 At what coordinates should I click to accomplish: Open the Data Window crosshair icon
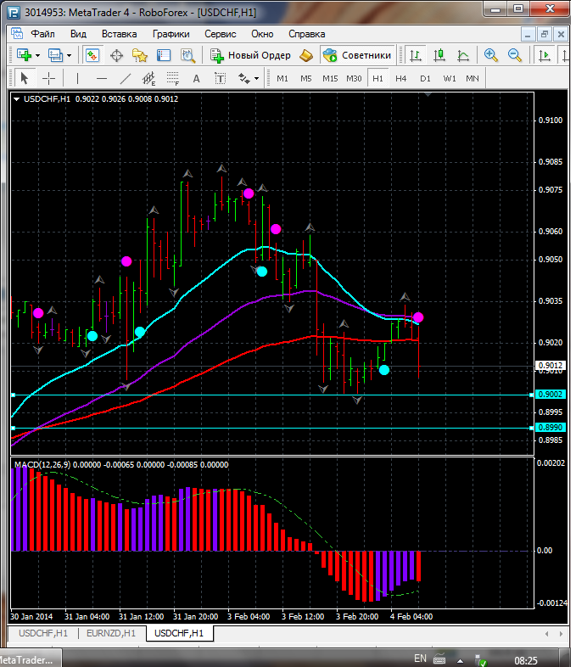(x=116, y=55)
